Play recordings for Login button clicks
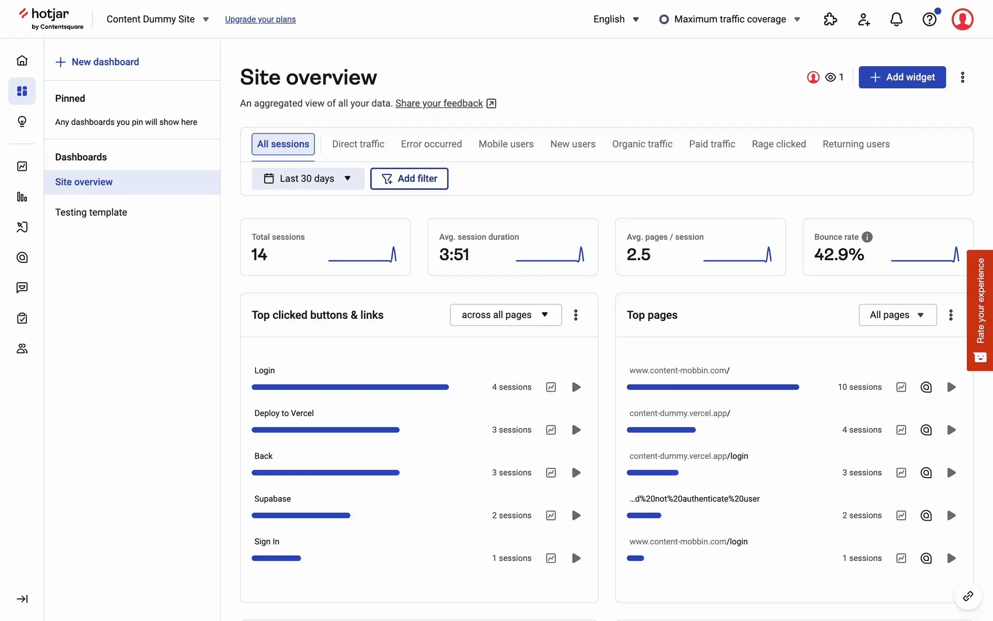The height and width of the screenshot is (621, 993). pos(576,387)
